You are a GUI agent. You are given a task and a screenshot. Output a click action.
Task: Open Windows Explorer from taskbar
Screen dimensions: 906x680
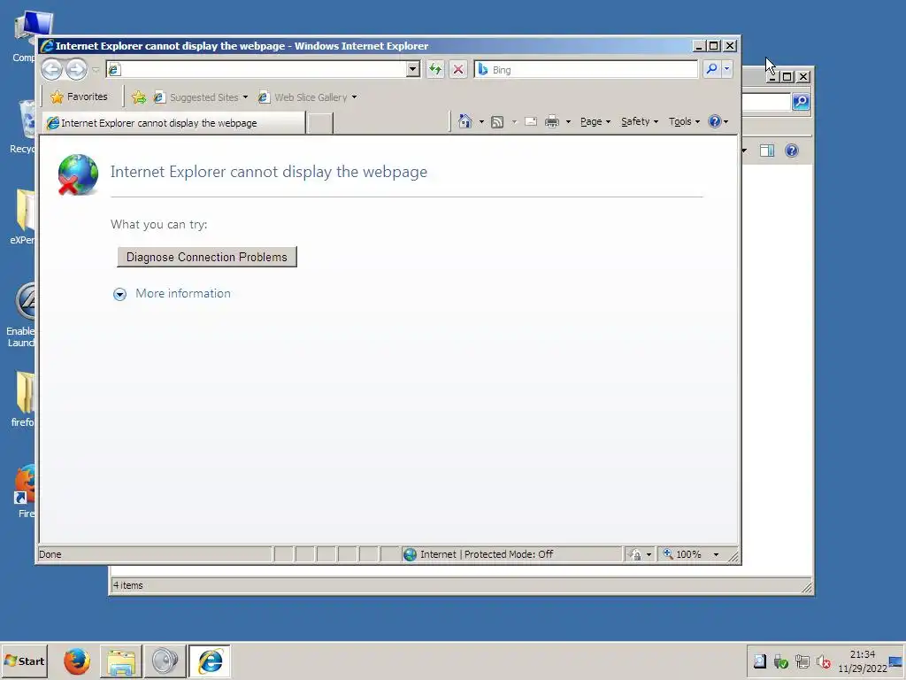click(x=120, y=661)
